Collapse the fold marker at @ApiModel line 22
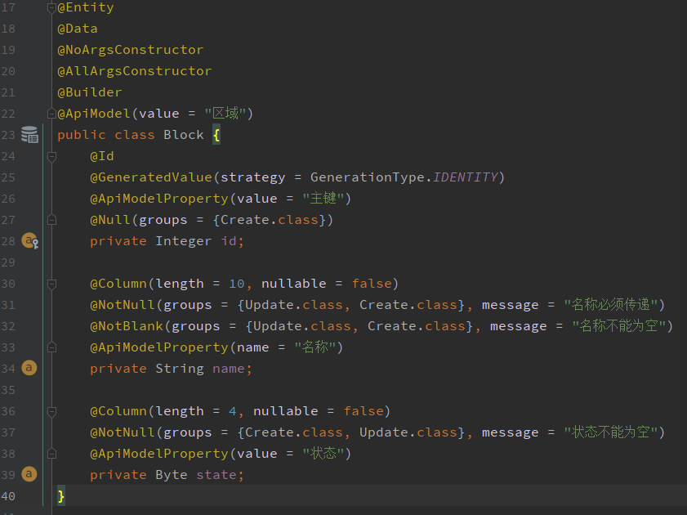 51,114
